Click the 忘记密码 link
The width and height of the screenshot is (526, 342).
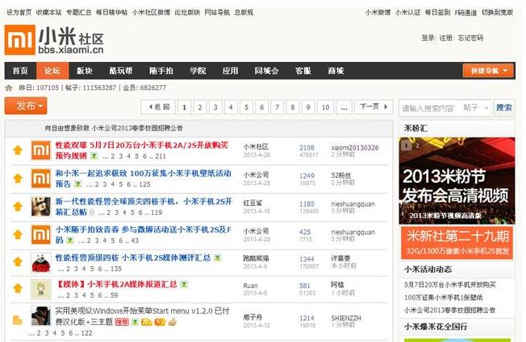(470, 38)
